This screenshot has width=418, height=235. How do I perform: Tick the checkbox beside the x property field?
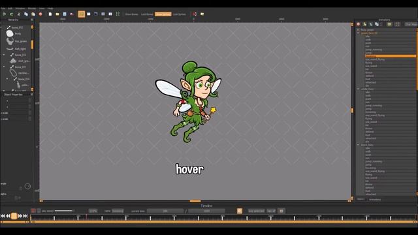[30, 101]
